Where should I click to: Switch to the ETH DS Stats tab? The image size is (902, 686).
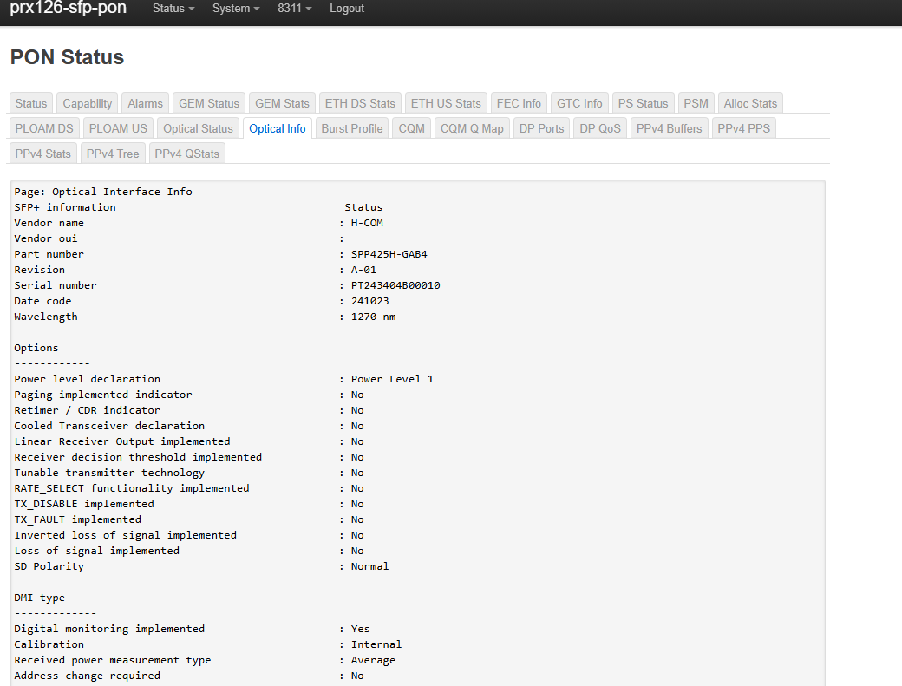point(360,103)
